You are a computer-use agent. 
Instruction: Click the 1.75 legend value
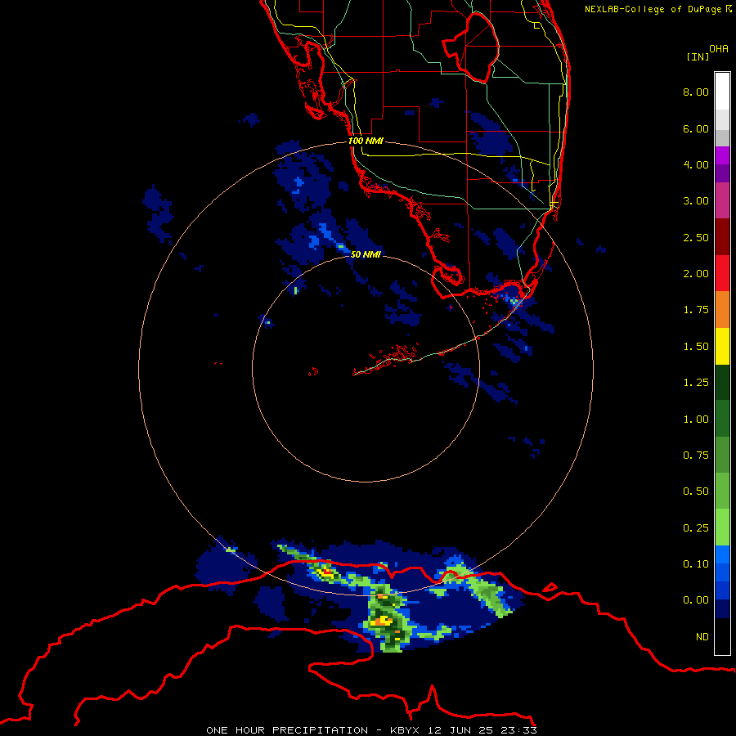point(696,310)
